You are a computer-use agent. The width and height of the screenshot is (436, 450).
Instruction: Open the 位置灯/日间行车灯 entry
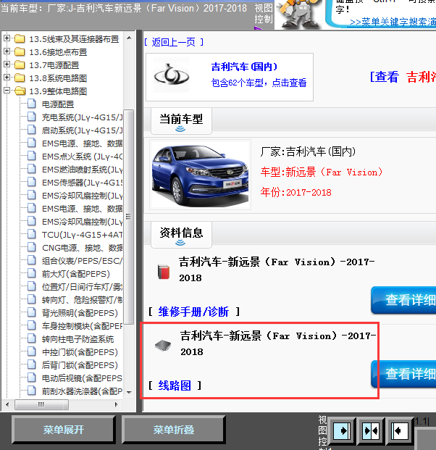82,287
